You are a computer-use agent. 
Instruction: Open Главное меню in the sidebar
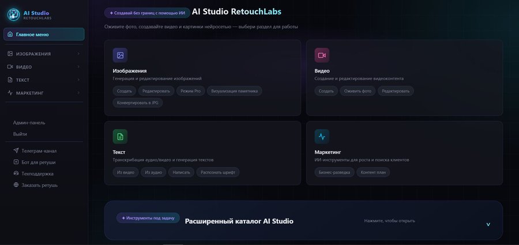click(44, 35)
